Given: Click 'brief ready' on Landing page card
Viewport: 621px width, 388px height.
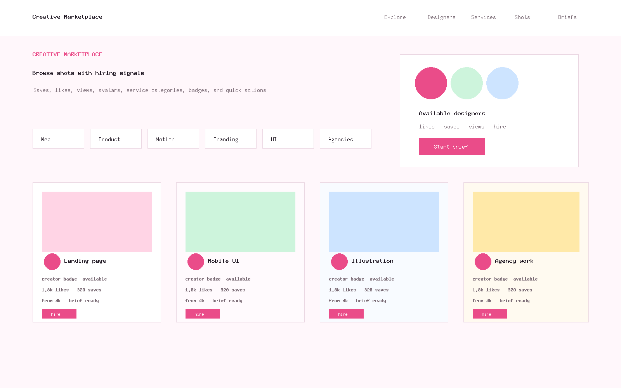Looking at the screenshot, I should (x=84, y=301).
